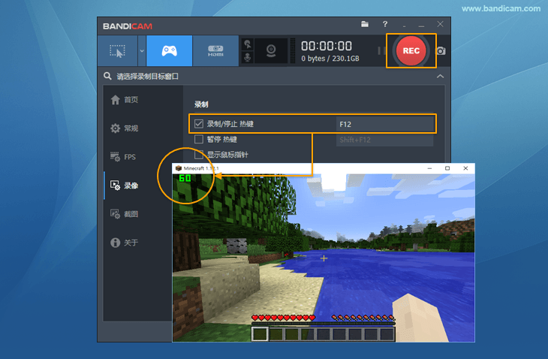Click 请选择录制目标窗口 text

pos(147,76)
